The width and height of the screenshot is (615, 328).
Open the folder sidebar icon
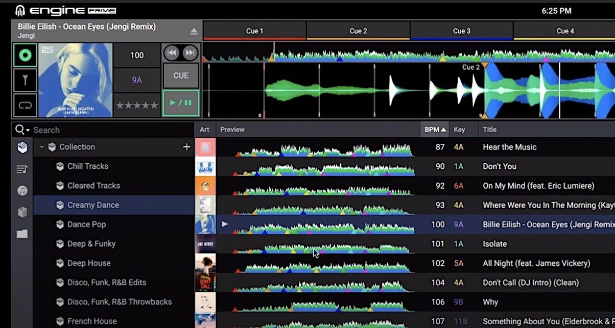22,234
